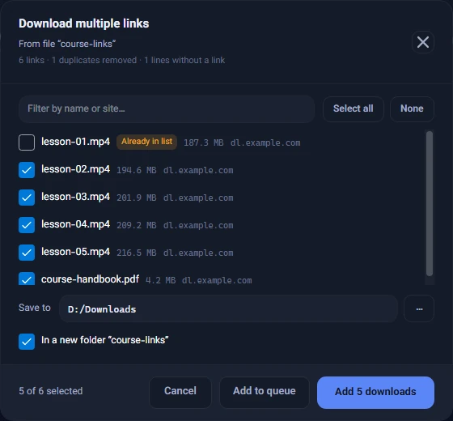The image size is (453, 421).
Task: Check the lesson-01.mp4 checkbox
Action: pyautogui.click(x=27, y=142)
